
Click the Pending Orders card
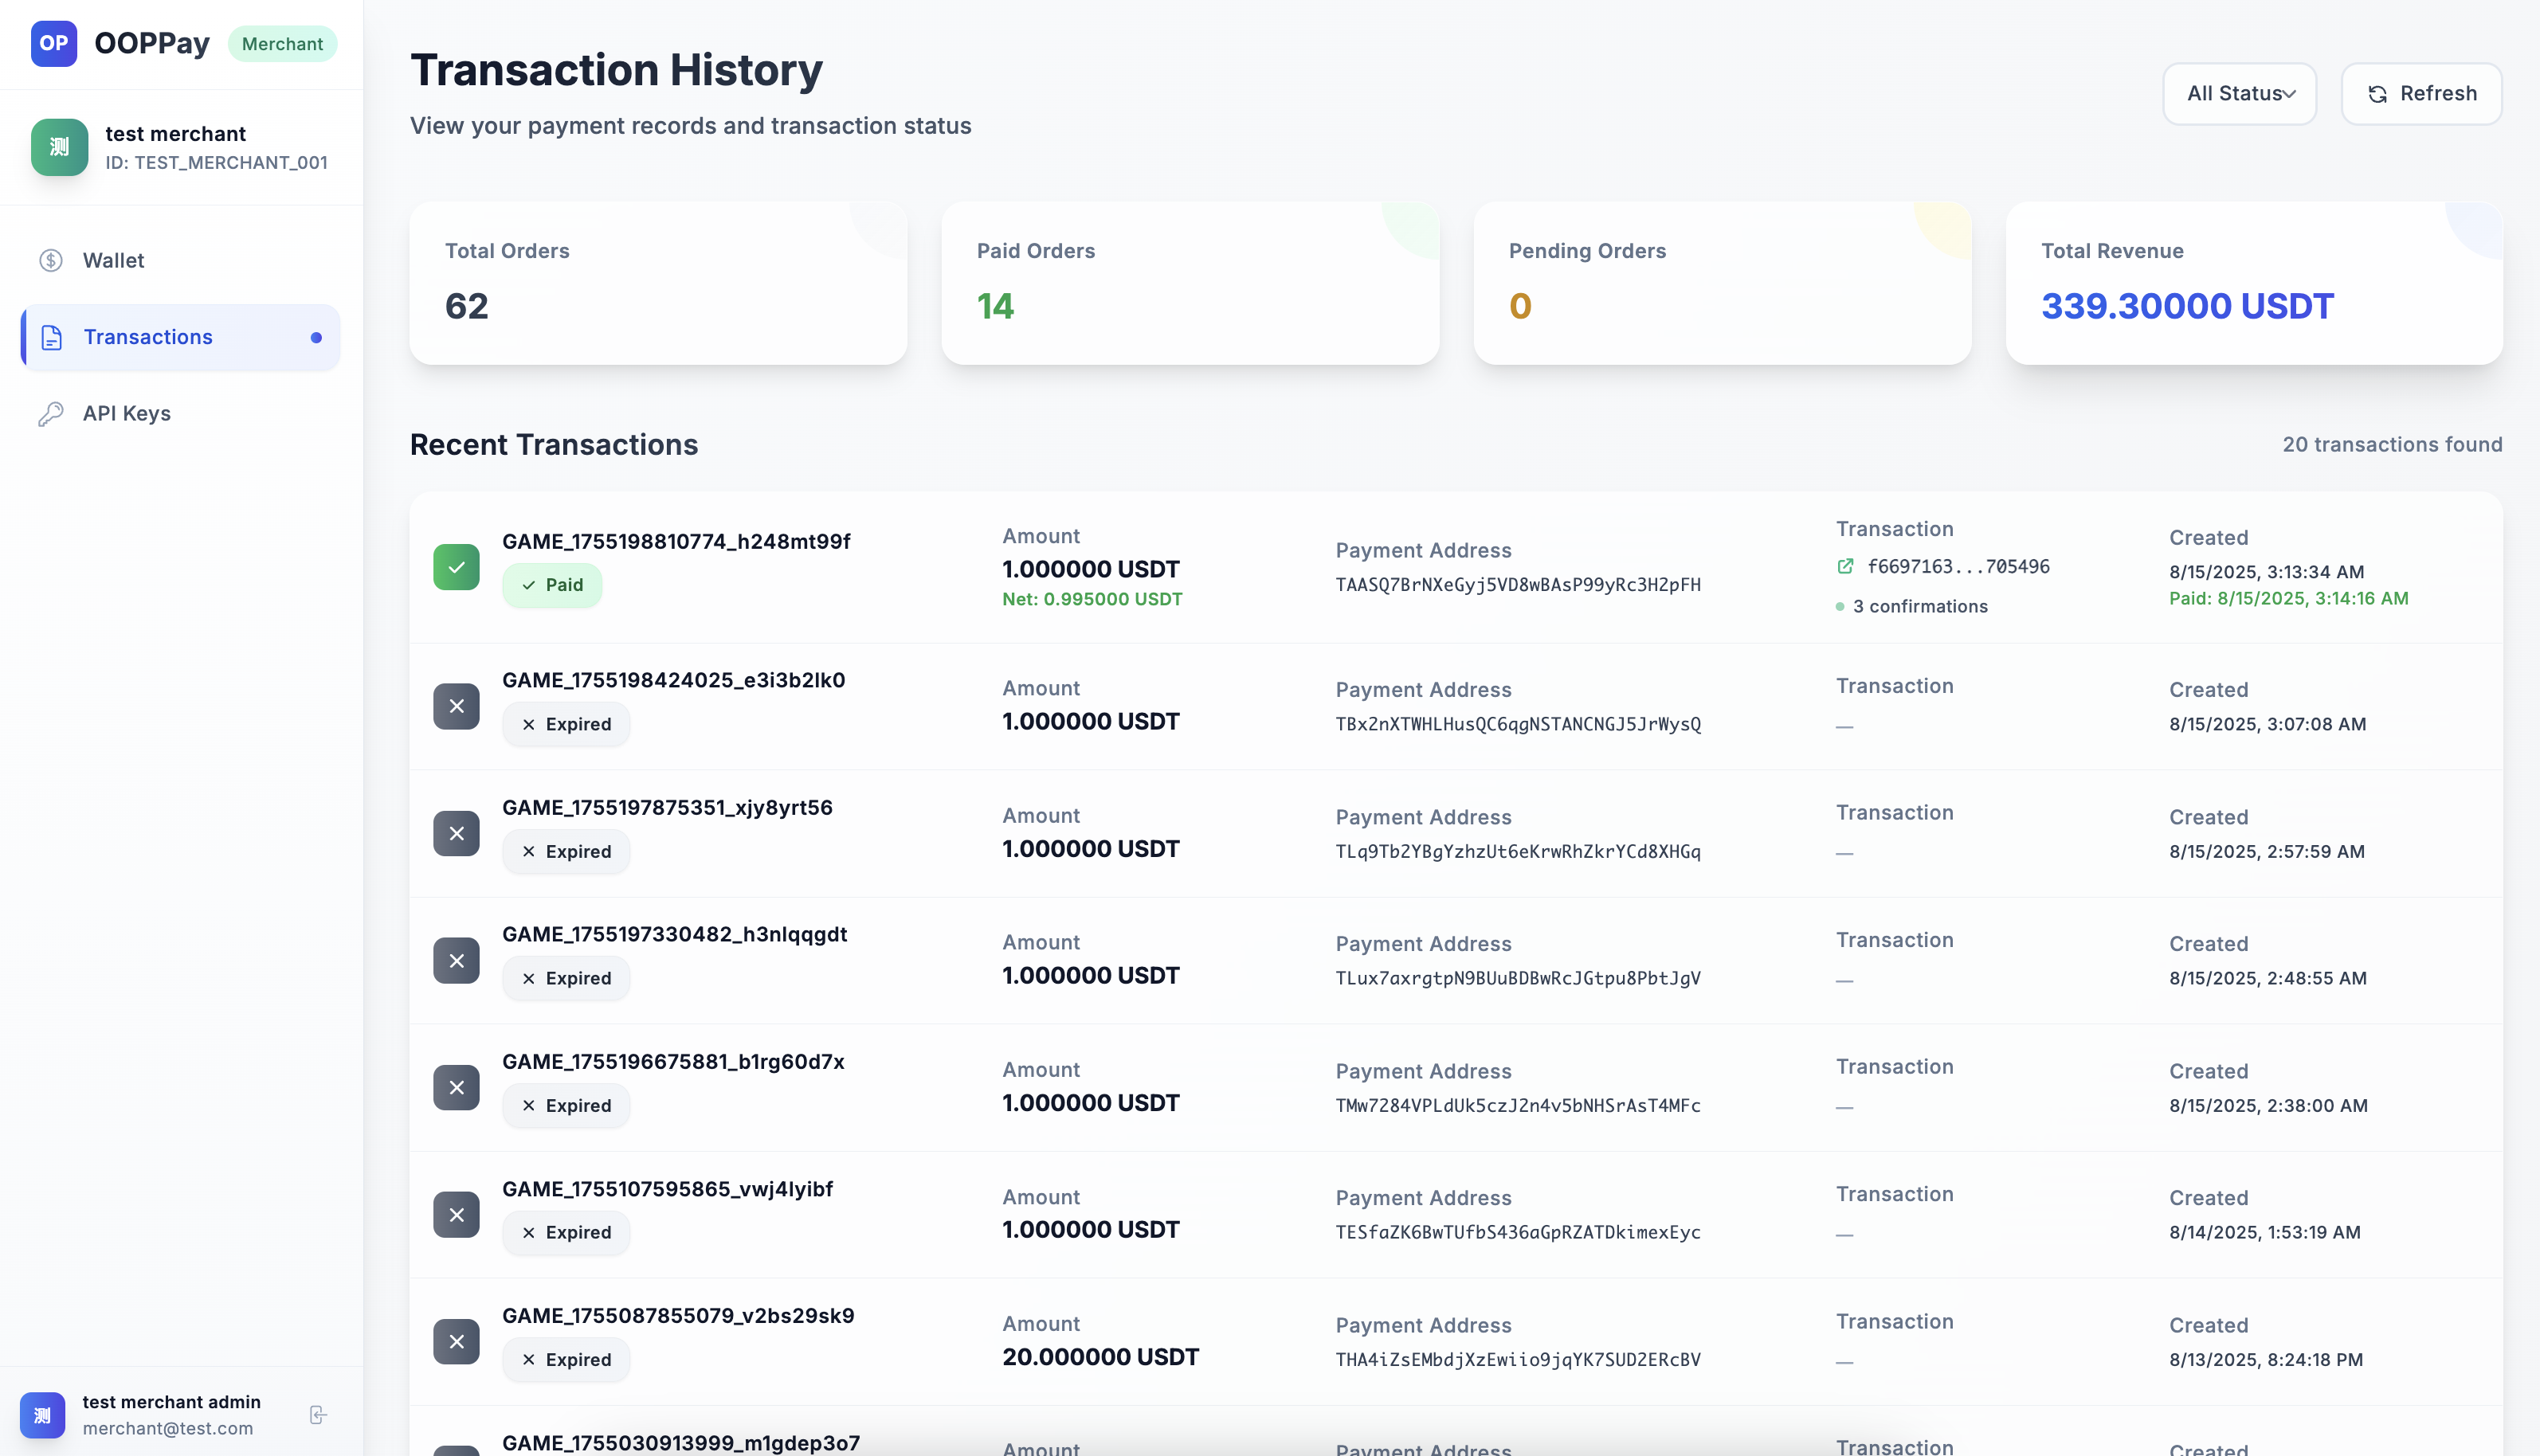[x=1722, y=283]
